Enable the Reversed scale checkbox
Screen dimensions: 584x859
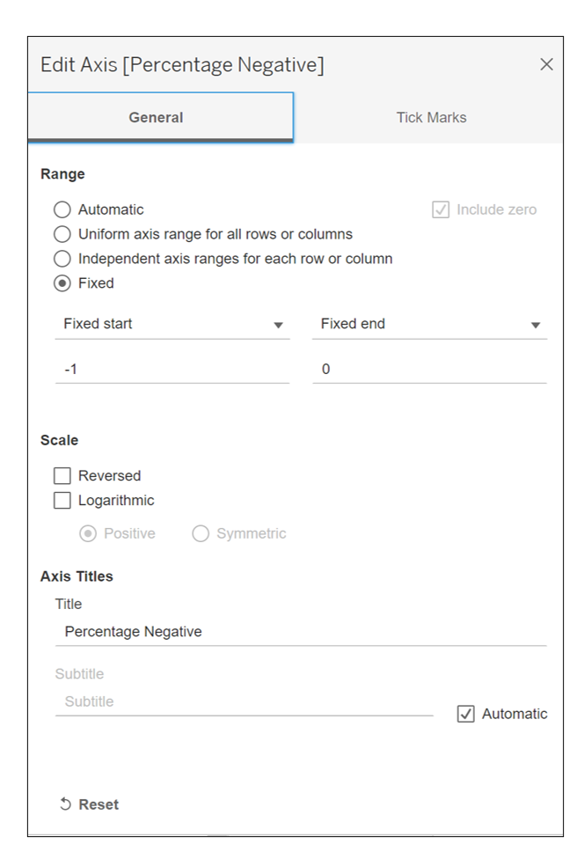pos(62,475)
